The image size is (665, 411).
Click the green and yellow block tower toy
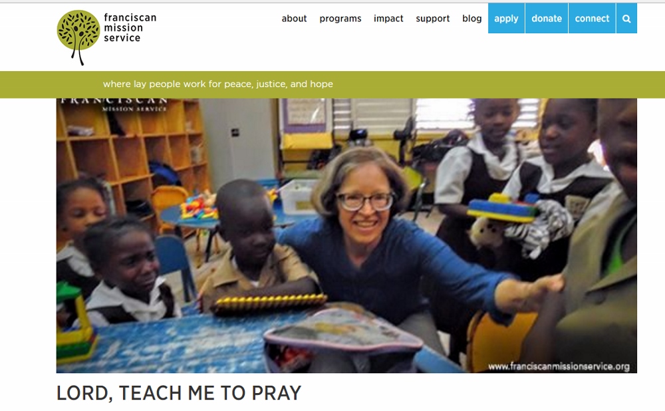(x=76, y=324)
